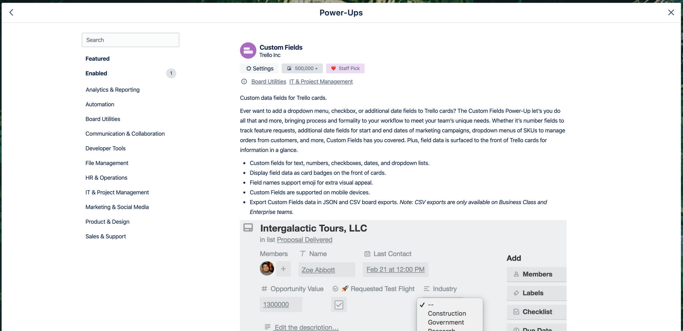Select Analytics & Reporting category

pyautogui.click(x=113, y=90)
